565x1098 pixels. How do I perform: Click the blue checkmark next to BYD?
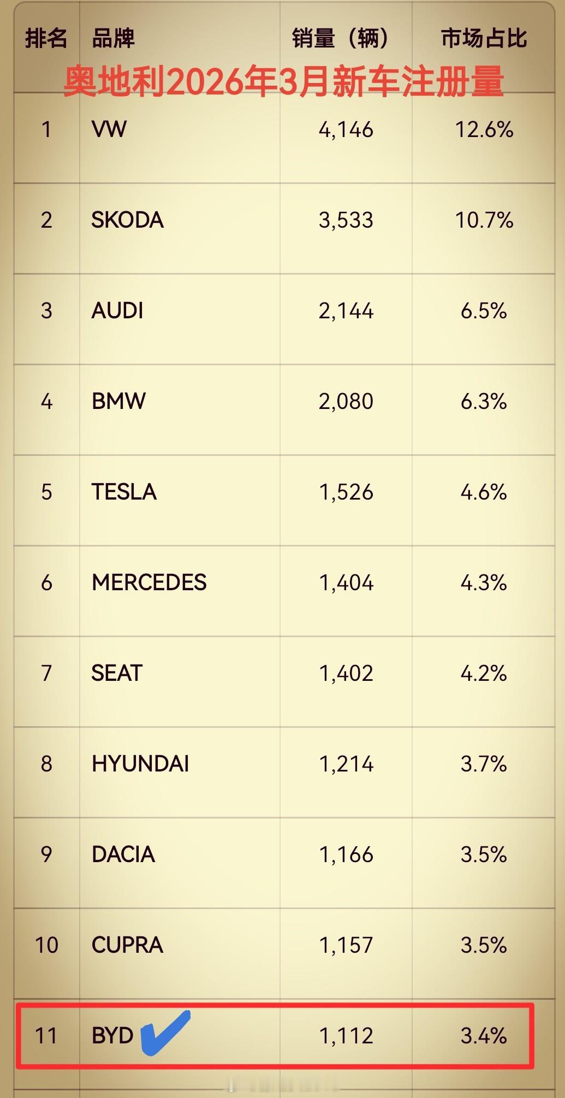[166, 1032]
